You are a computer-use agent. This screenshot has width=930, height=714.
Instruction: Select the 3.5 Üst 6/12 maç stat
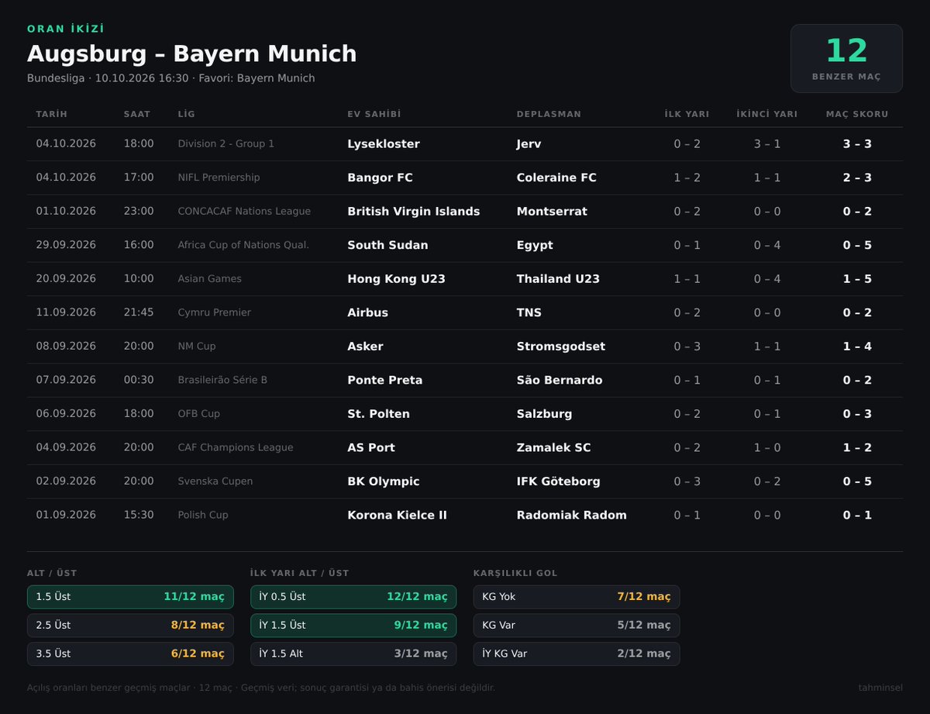130,654
